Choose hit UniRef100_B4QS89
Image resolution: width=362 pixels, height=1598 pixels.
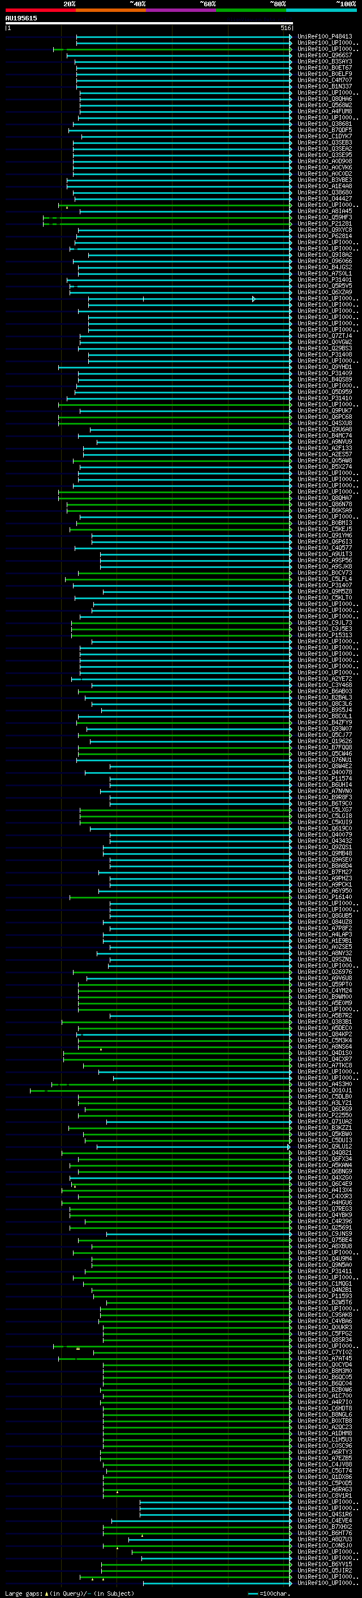click(x=324, y=380)
